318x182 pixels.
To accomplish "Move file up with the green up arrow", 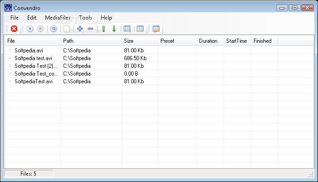I will tap(104, 29).
